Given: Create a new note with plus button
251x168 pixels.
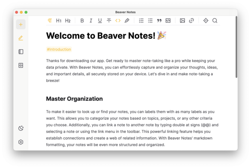Looking at the screenshot, I should pos(21,24).
